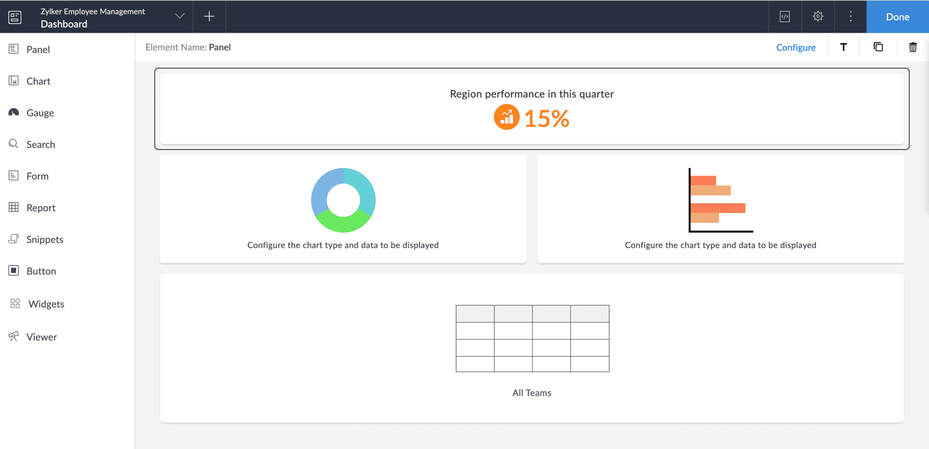Select the Chart element icon

pyautogui.click(x=13, y=81)
